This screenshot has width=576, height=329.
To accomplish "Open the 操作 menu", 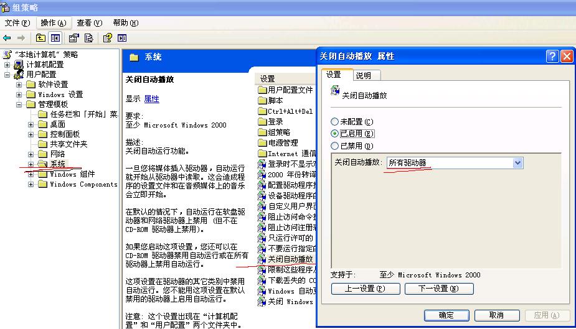I will coord(52,23).
